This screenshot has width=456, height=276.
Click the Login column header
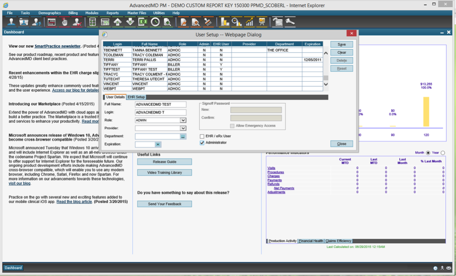(117, 44)
